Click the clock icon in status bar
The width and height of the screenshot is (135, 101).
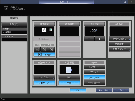point(2,99)
